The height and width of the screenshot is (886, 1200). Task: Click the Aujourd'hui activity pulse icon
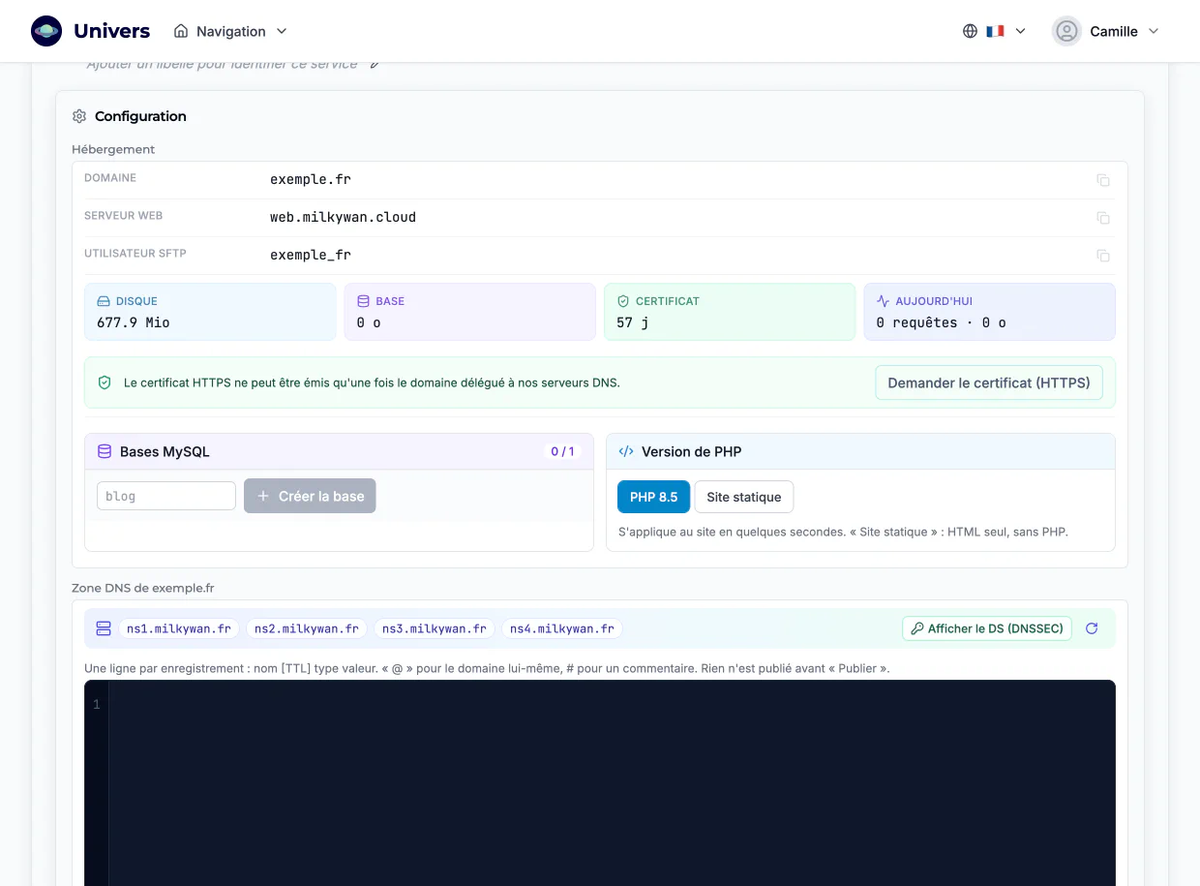pyautogui.click(x=883, y=301)
